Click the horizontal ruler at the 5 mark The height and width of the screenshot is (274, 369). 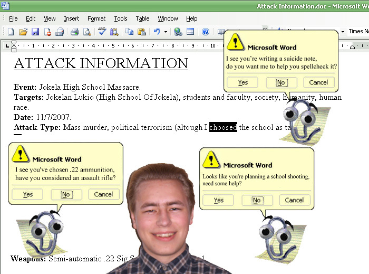113,46
